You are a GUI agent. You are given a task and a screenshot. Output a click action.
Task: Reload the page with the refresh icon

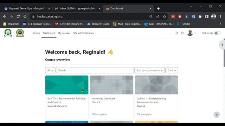click(18, 16)
